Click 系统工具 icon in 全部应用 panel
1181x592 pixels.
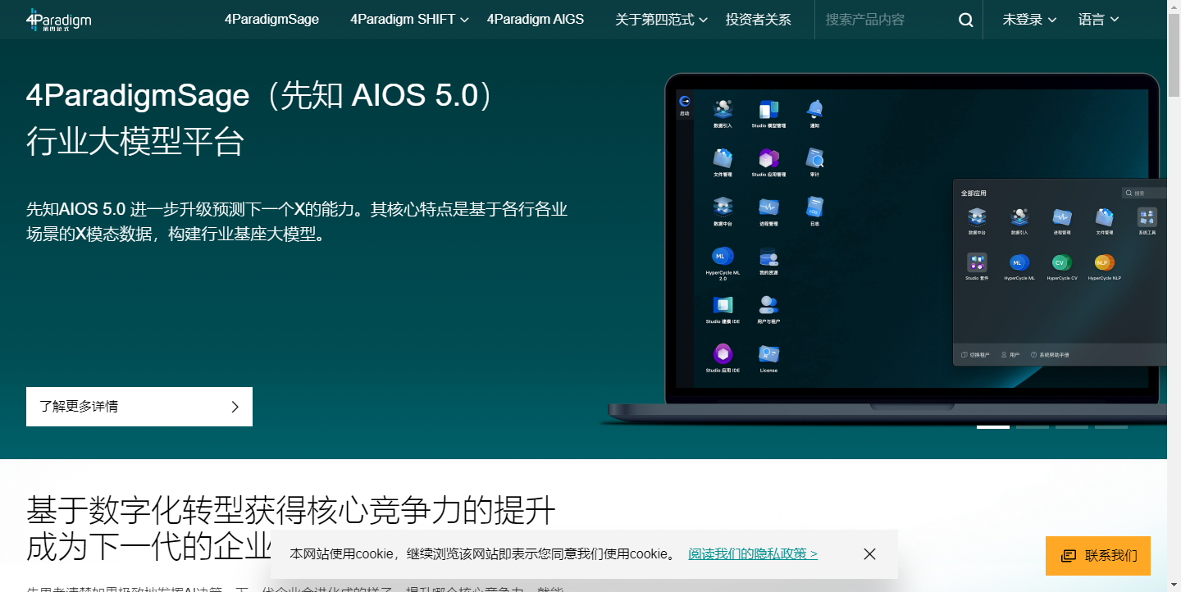coord(1147,217)
